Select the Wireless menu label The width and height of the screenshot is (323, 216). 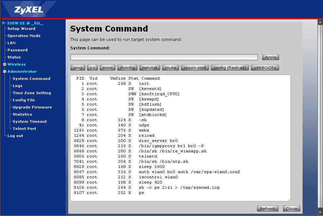click(x=17, y=64)
